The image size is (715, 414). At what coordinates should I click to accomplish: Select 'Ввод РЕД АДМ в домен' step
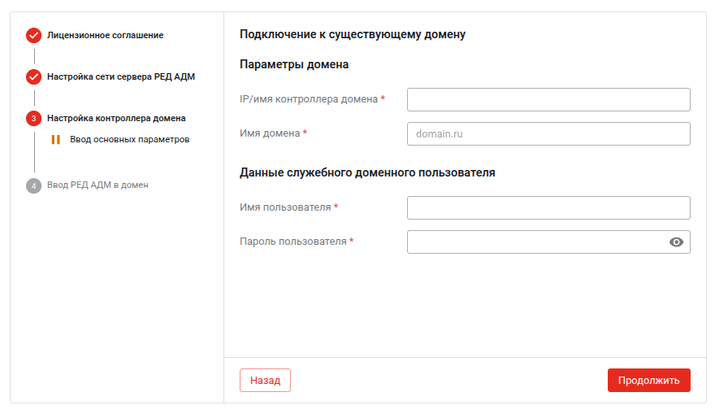coord(97,185)
